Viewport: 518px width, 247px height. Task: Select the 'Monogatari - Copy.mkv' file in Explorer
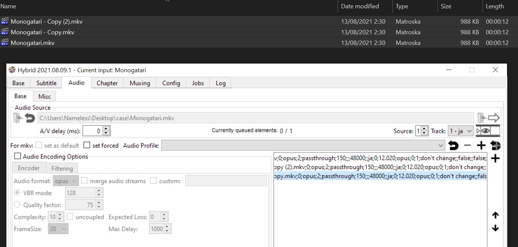pos(42,32)
